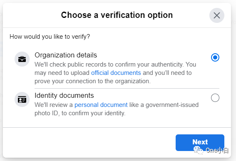The height and width of the screenshot is (161, 236).
Task: Select the Identity documents radio button
Action: tap(215, 98)
